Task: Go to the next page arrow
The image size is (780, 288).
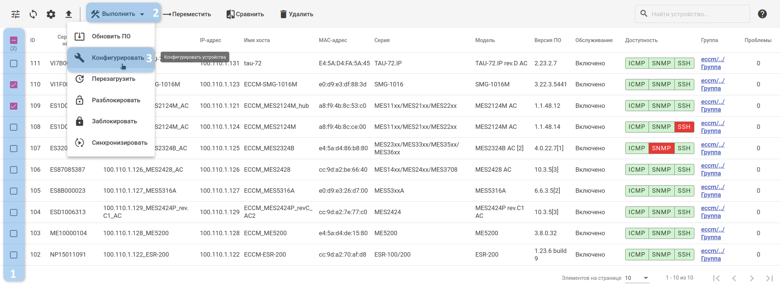Action: coord(752,278)
